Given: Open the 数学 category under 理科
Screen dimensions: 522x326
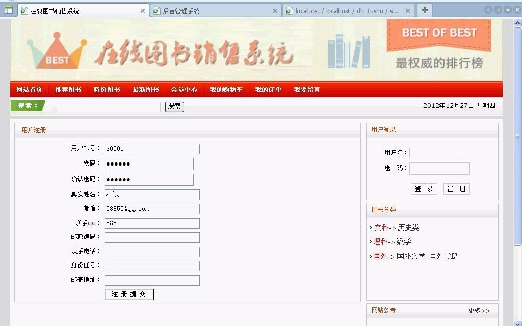Looking at the screenshot, I should (403, 241).
